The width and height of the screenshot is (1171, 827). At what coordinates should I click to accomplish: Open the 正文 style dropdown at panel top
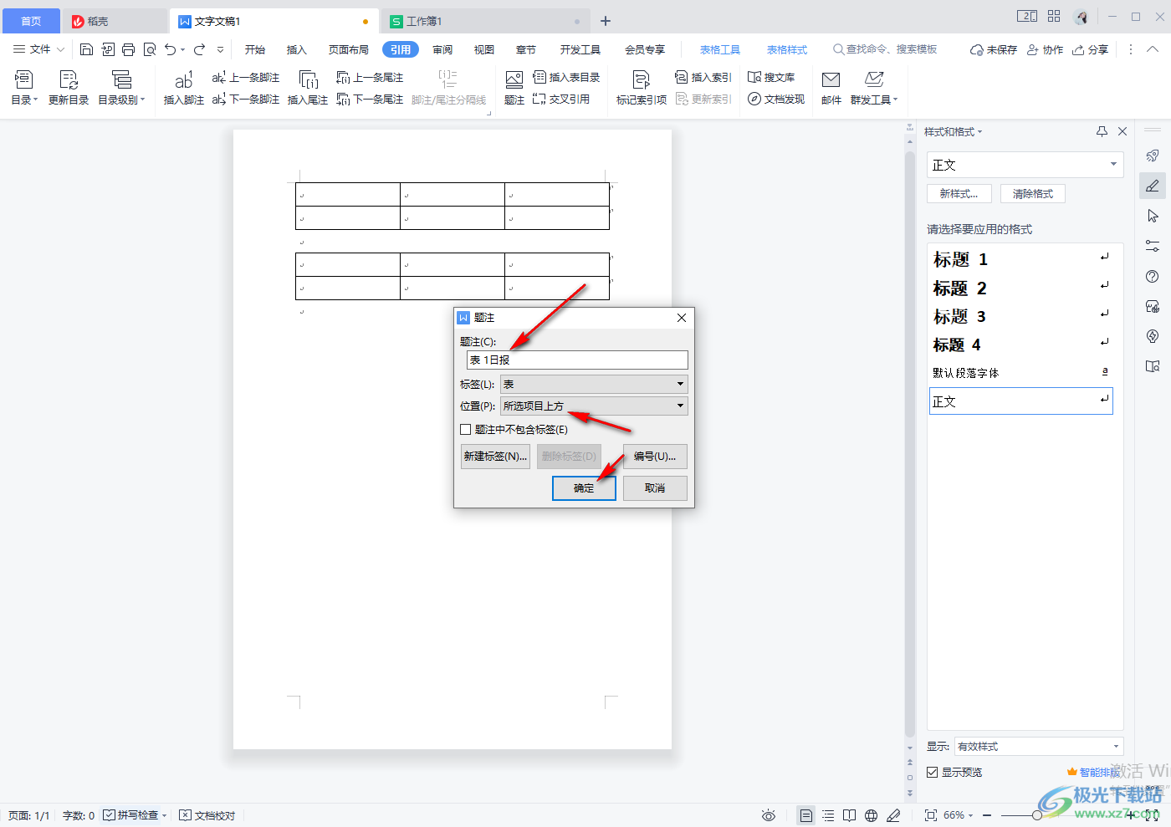click(x=1025, y=165)
